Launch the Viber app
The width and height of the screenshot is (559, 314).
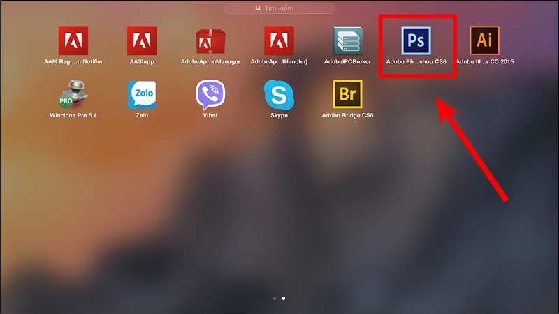click(210, 94)
